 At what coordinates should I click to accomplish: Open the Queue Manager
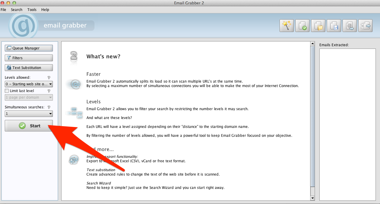[29, 48]
